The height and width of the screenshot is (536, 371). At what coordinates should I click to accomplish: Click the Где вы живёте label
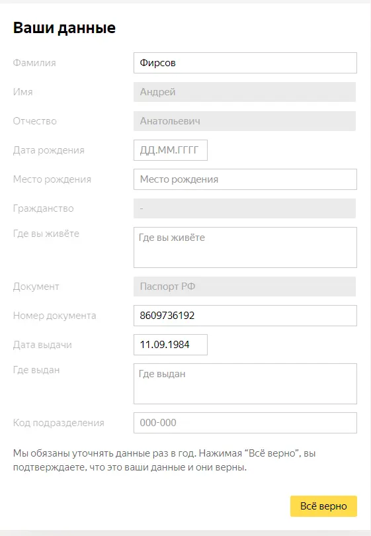click(x=46, y=234)
